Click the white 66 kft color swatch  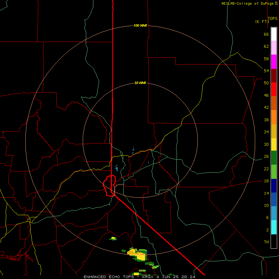[274, 34]
